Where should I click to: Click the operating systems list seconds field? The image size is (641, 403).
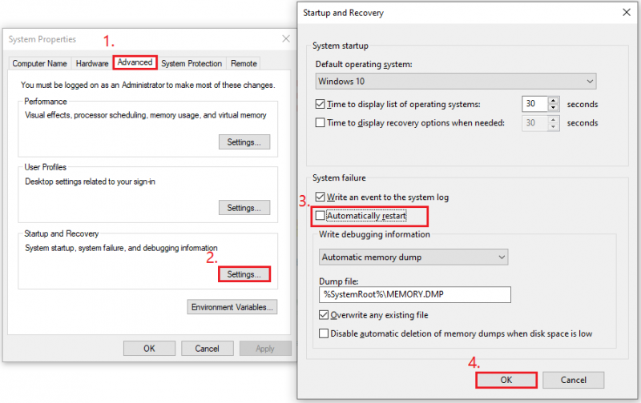(x=534, y=104)
